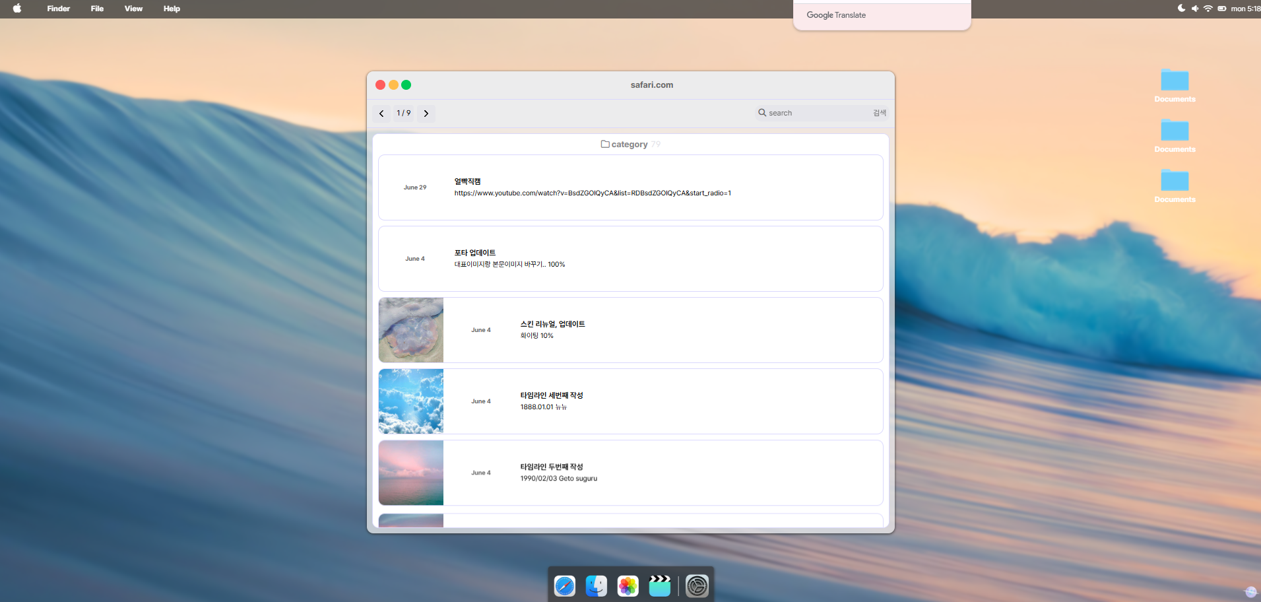The width and height of the screenshot is (1261, 602).
Task: Click the Google Translate popup
Action: pyautogui.click(x=882, y=15)
